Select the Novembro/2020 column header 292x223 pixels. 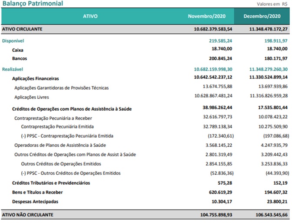point(207,16)
